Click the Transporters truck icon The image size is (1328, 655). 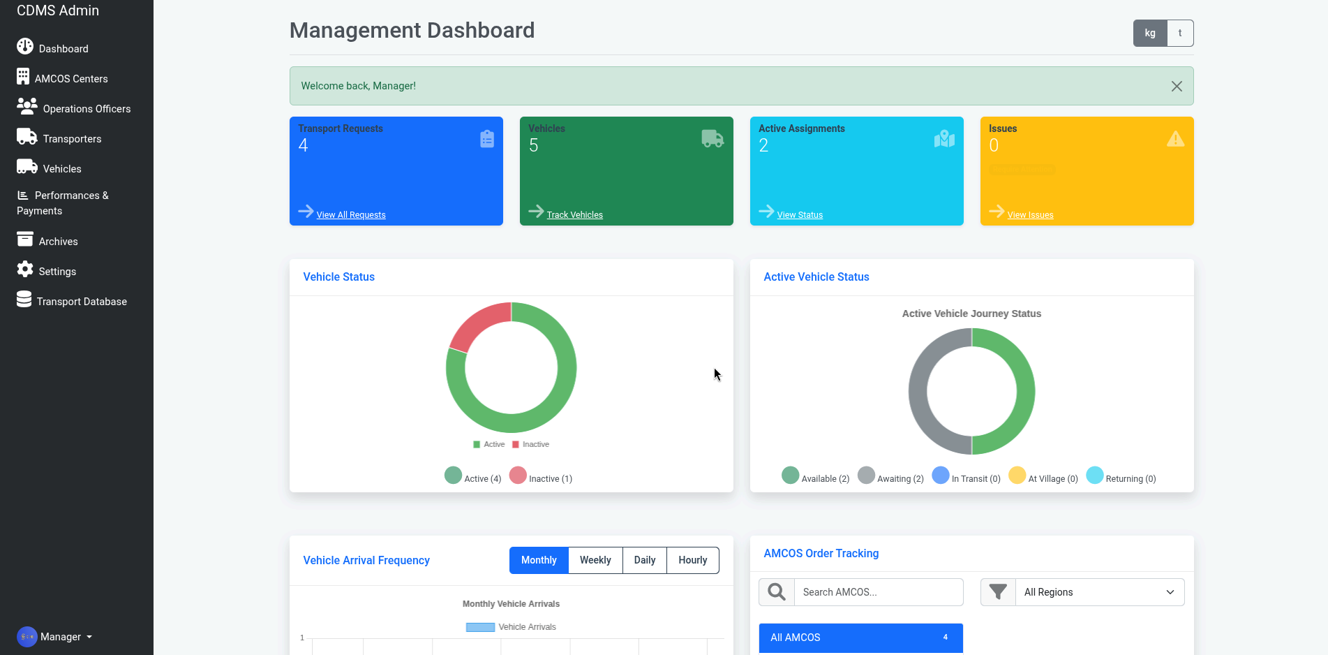pos(27,136)
